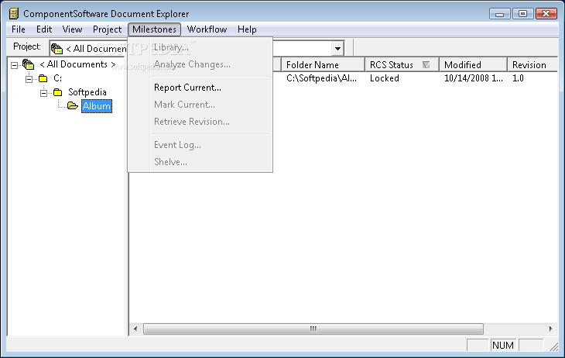Open the File menu
Viewport: 565px width, 358px height.
[19, 29]
